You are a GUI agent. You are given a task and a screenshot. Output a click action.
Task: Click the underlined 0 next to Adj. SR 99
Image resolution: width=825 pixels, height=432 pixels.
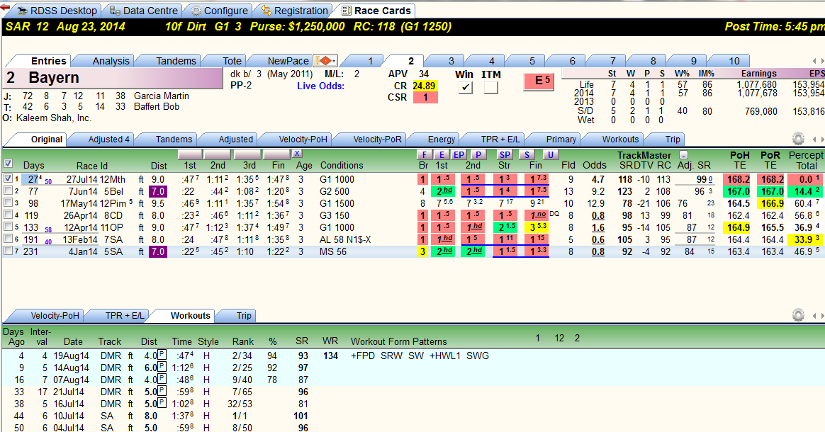(710, 180)
